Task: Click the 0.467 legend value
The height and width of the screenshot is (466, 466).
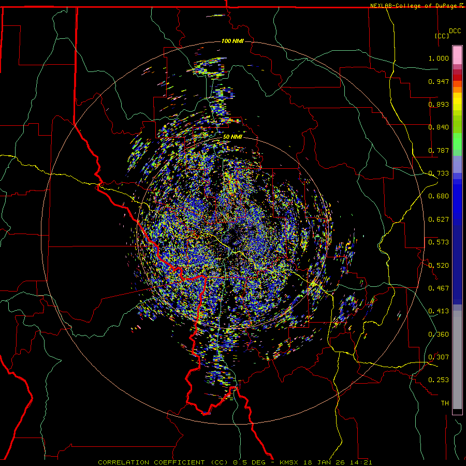Action: tap(439, 288)
